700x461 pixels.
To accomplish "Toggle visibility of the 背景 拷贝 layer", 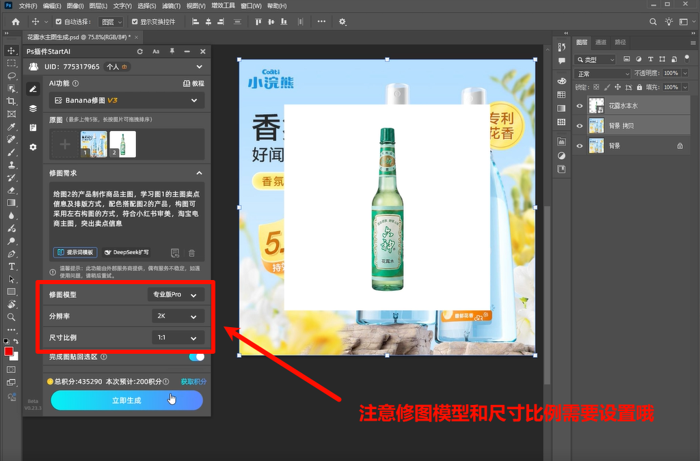I will pyautogui.click(x=579, y=124).
